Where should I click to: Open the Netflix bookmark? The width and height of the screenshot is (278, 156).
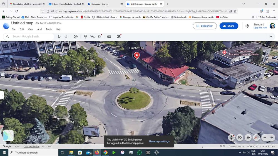click(x=85, y=17)
